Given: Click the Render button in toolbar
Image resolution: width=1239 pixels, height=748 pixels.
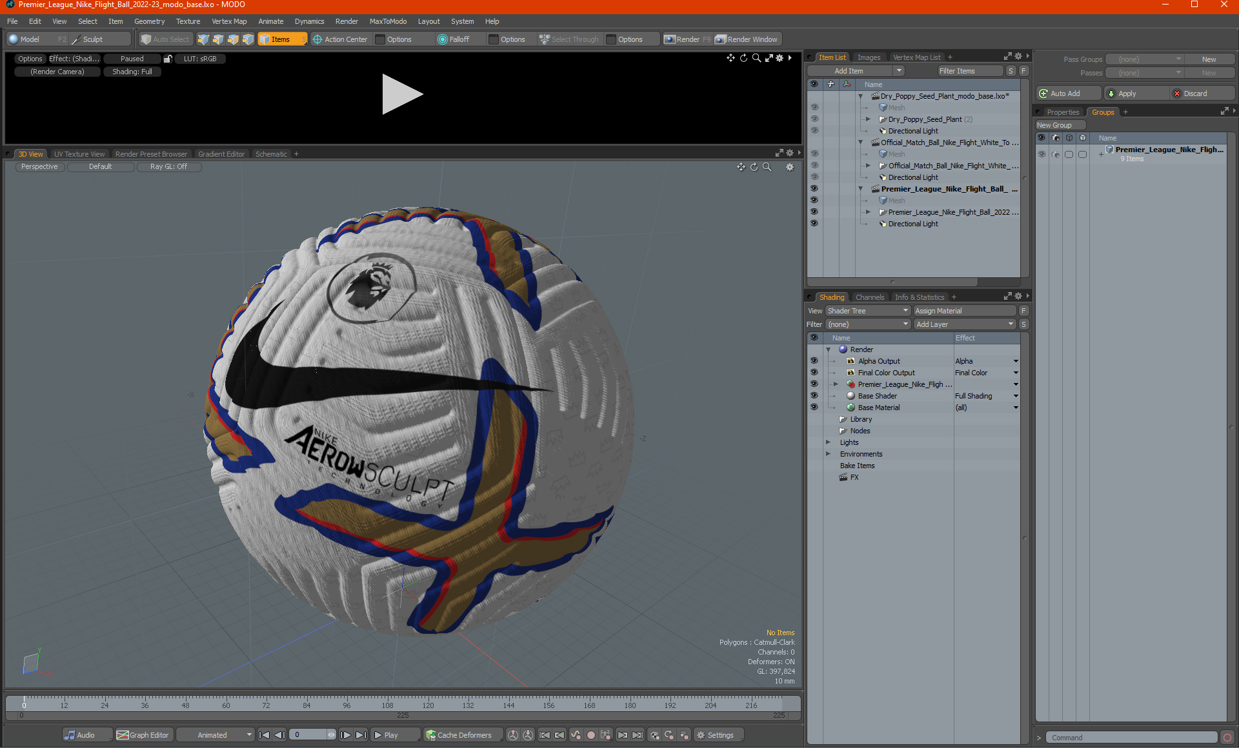Looking at the screenshot, I should [x=689, y=39].
